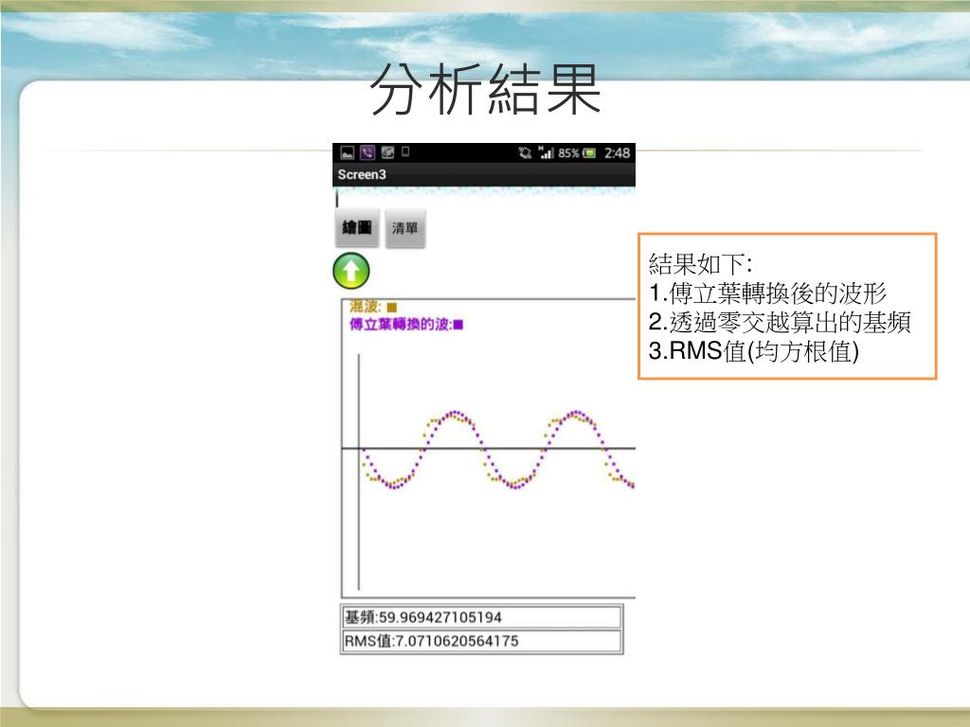Tap the green up-arrow circle icon
The width and height of the screenshot is (970, 727).
click(x=351, y=272)
